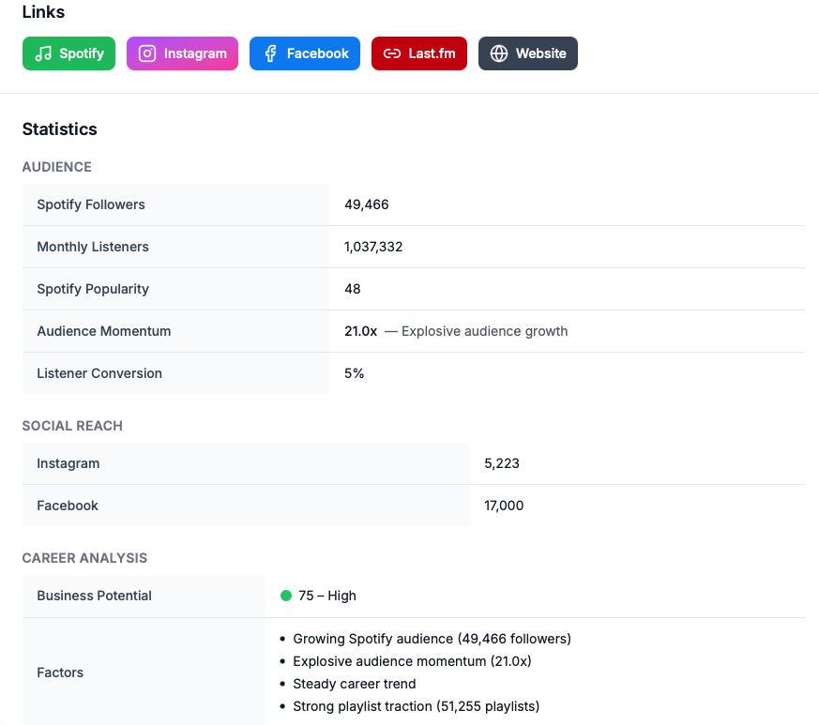
Task: Click the Facebook count 17,000
Action: pyautogui.click(x=504, y=506)
